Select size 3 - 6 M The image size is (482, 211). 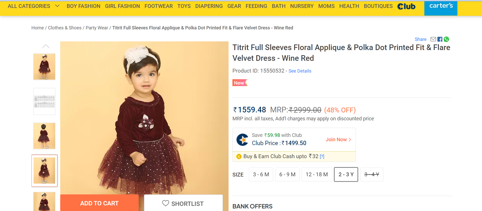coord(261,174)
